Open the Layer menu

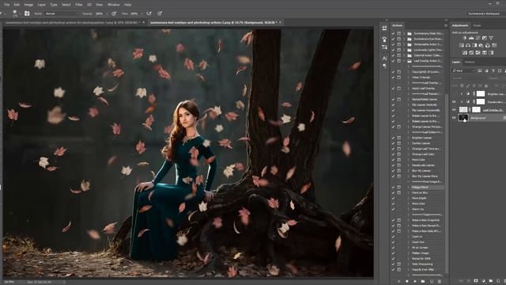click(x=42, y=5)
